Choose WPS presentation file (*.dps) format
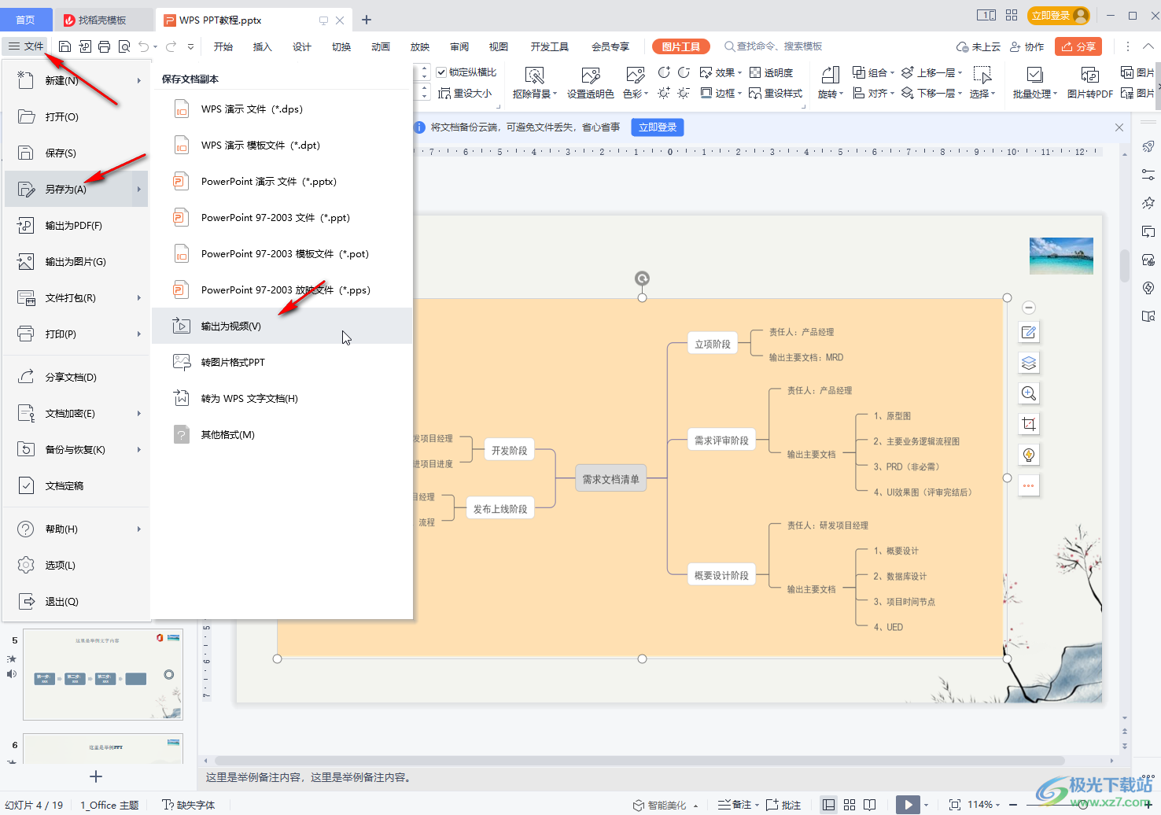The image size is (1161, 815). 282,109
